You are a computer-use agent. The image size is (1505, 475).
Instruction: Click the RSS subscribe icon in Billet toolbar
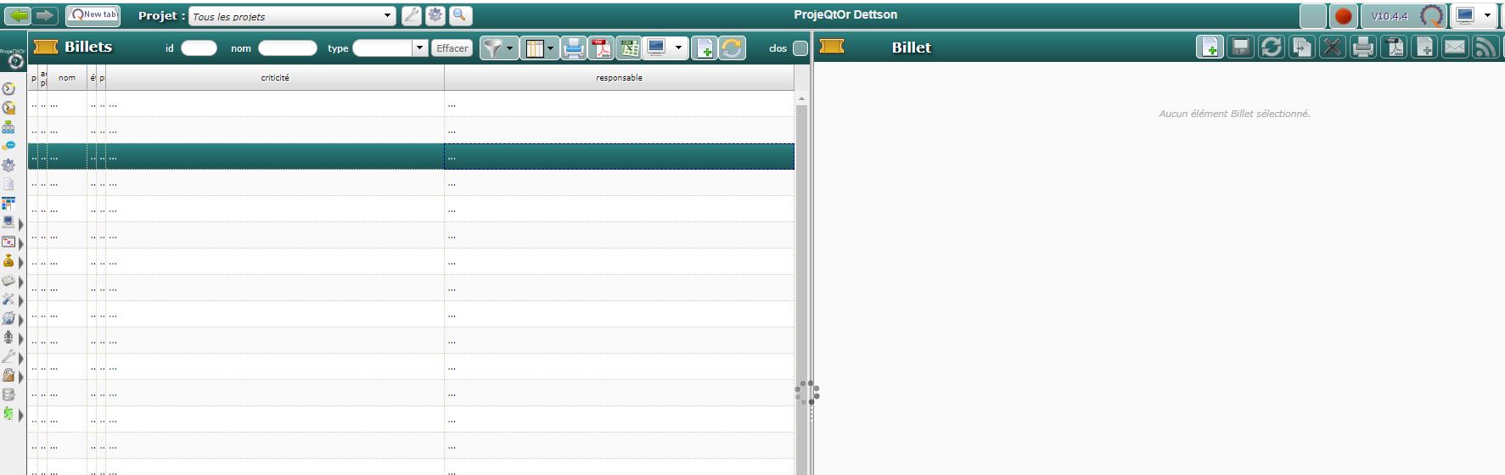tap(1485, 47)
